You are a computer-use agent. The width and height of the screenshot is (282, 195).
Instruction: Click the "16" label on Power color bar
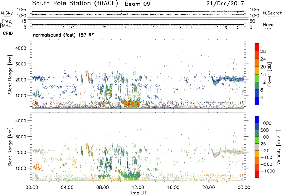coord(263,75)
